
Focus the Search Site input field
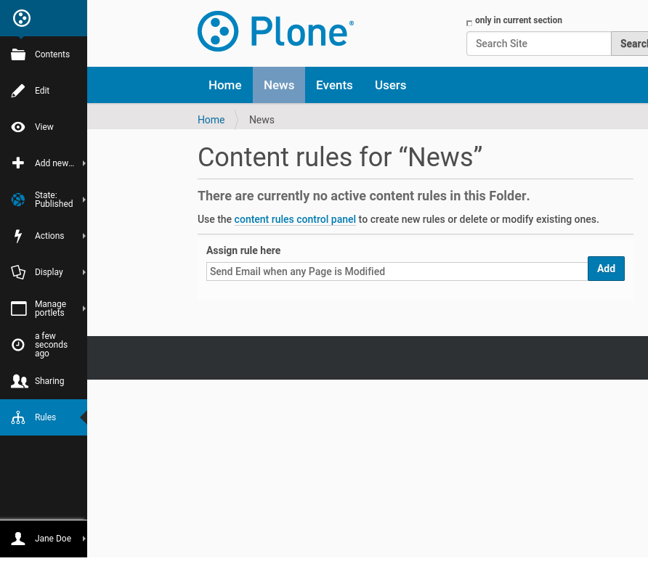click(x=538, y=44)
